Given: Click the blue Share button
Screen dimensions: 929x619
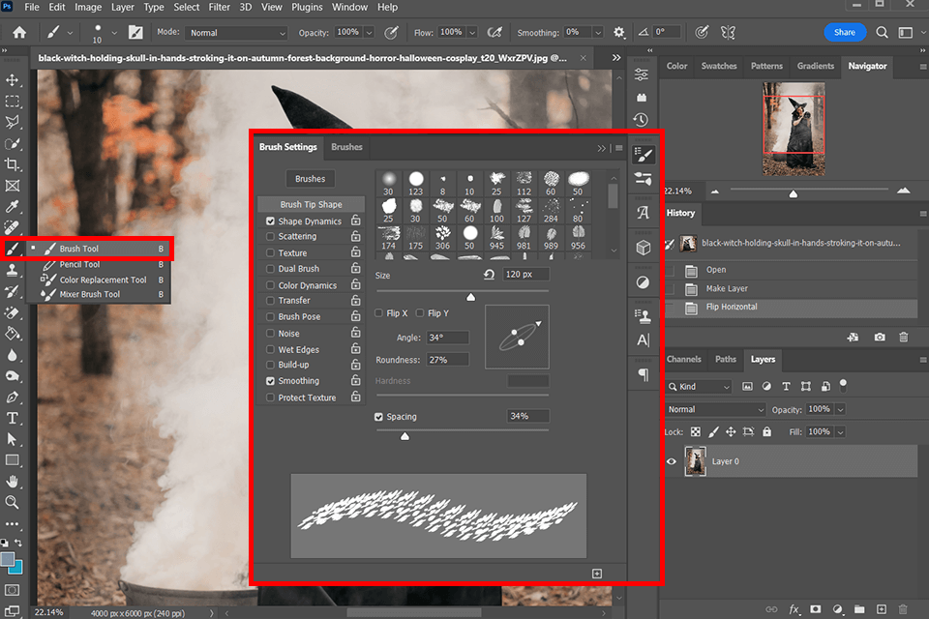Looking at the screenshot, I should (x=845, y=33).
